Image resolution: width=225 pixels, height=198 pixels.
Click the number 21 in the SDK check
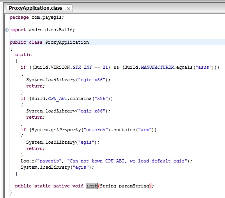click(x=105, y=68)
